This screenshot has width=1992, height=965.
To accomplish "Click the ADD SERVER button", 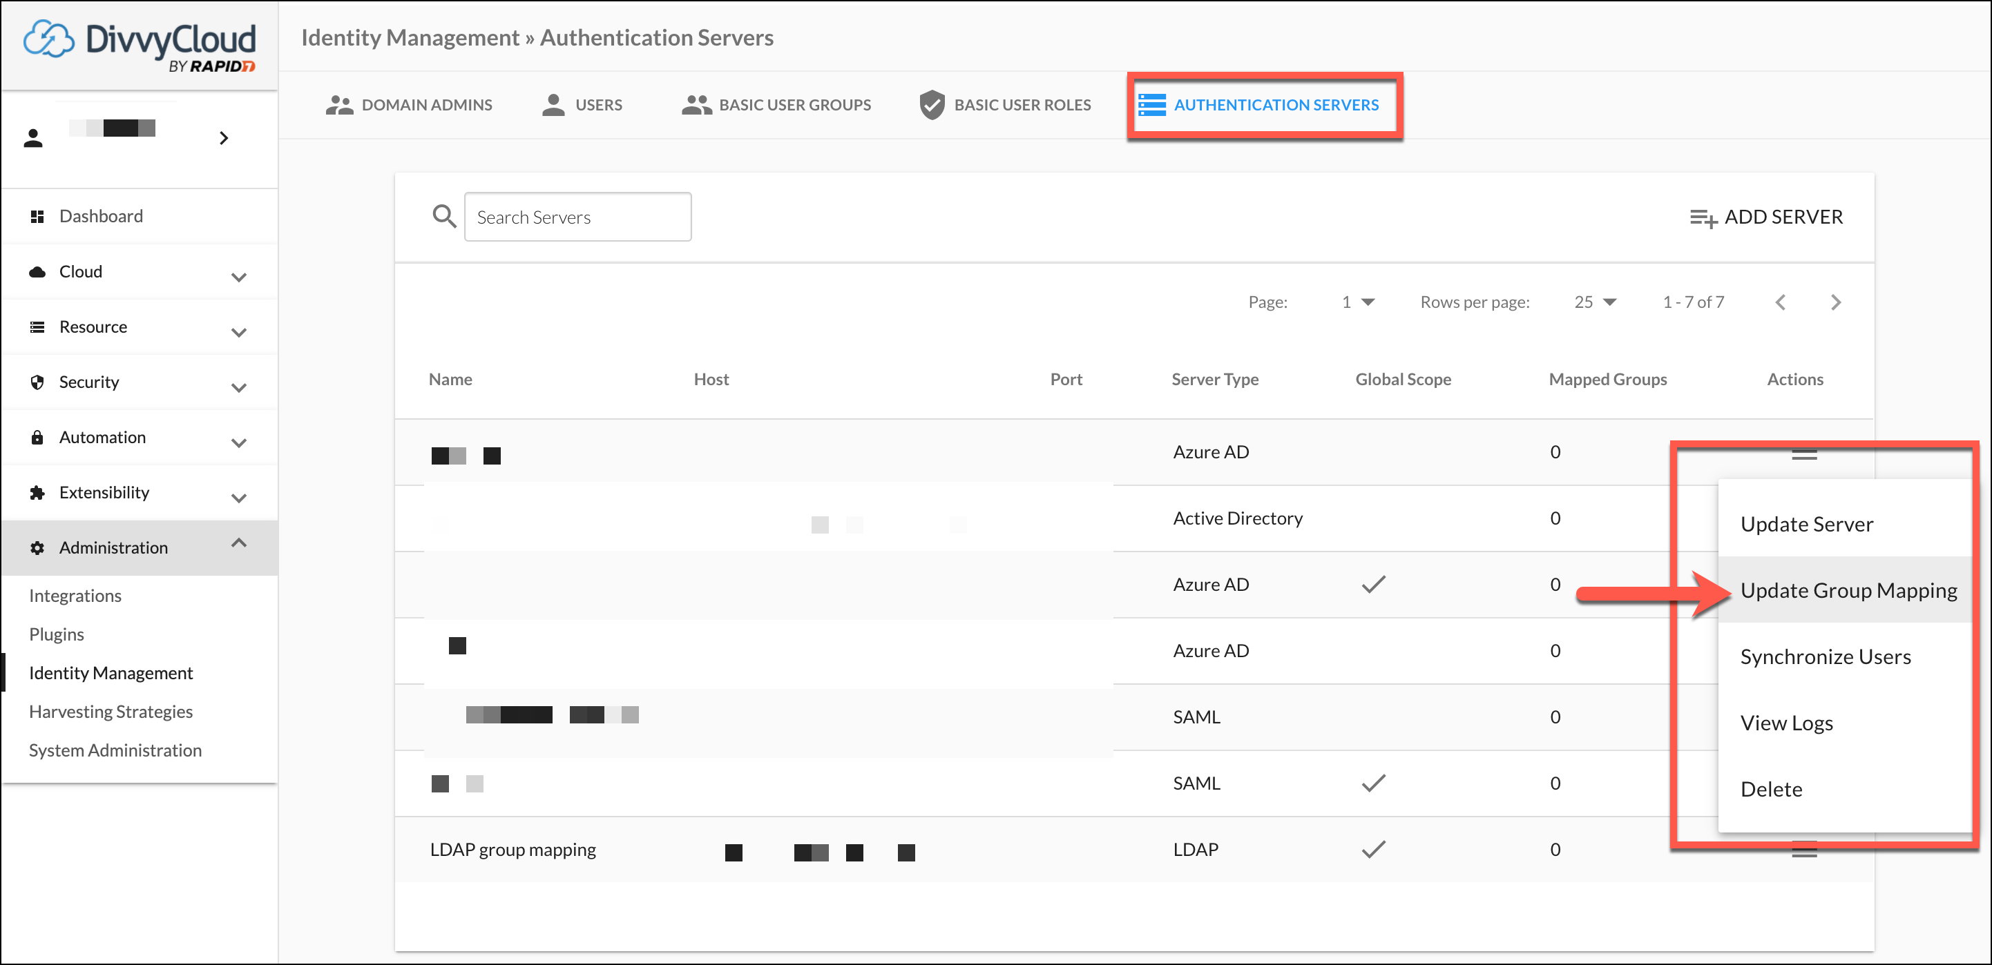I will click(x=1766, y=217).
